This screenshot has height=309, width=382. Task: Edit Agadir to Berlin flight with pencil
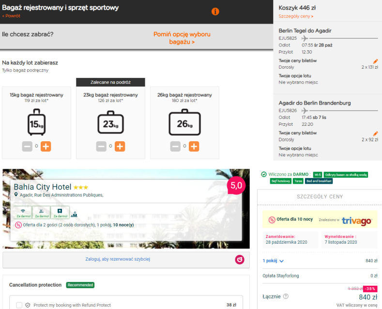click(x=375, y=133)
